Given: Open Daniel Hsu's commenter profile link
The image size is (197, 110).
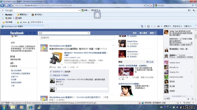Looking at the screenshot, I should click(x=61, y=79).
